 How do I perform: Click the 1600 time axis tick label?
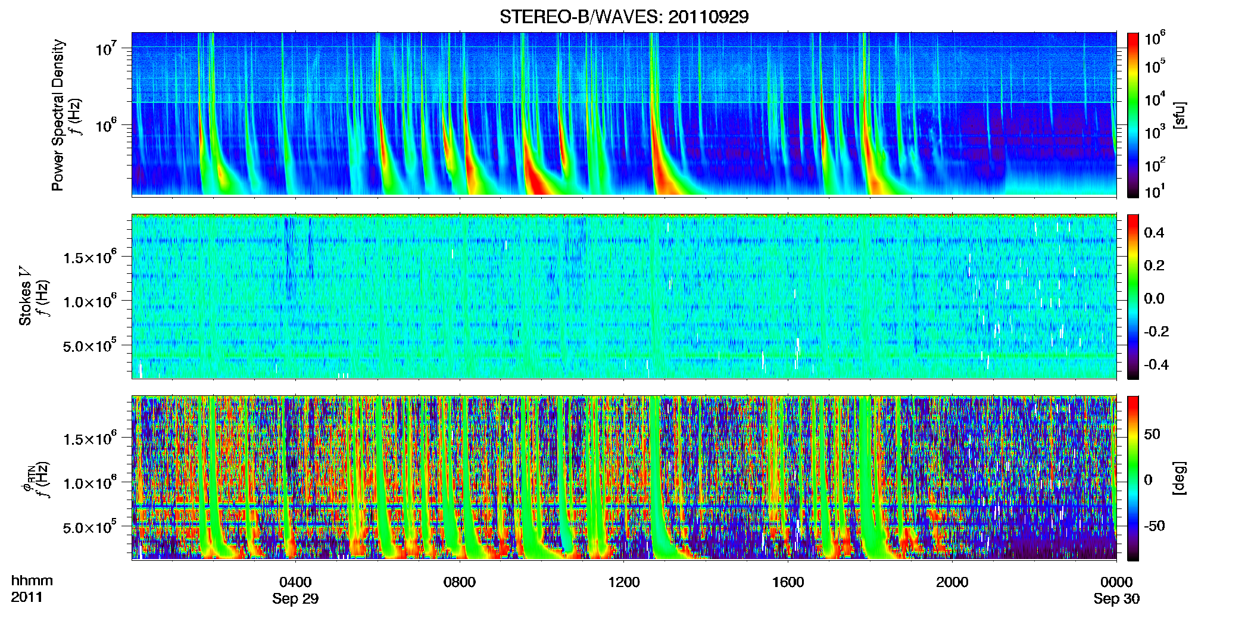(x=788, y=582)
